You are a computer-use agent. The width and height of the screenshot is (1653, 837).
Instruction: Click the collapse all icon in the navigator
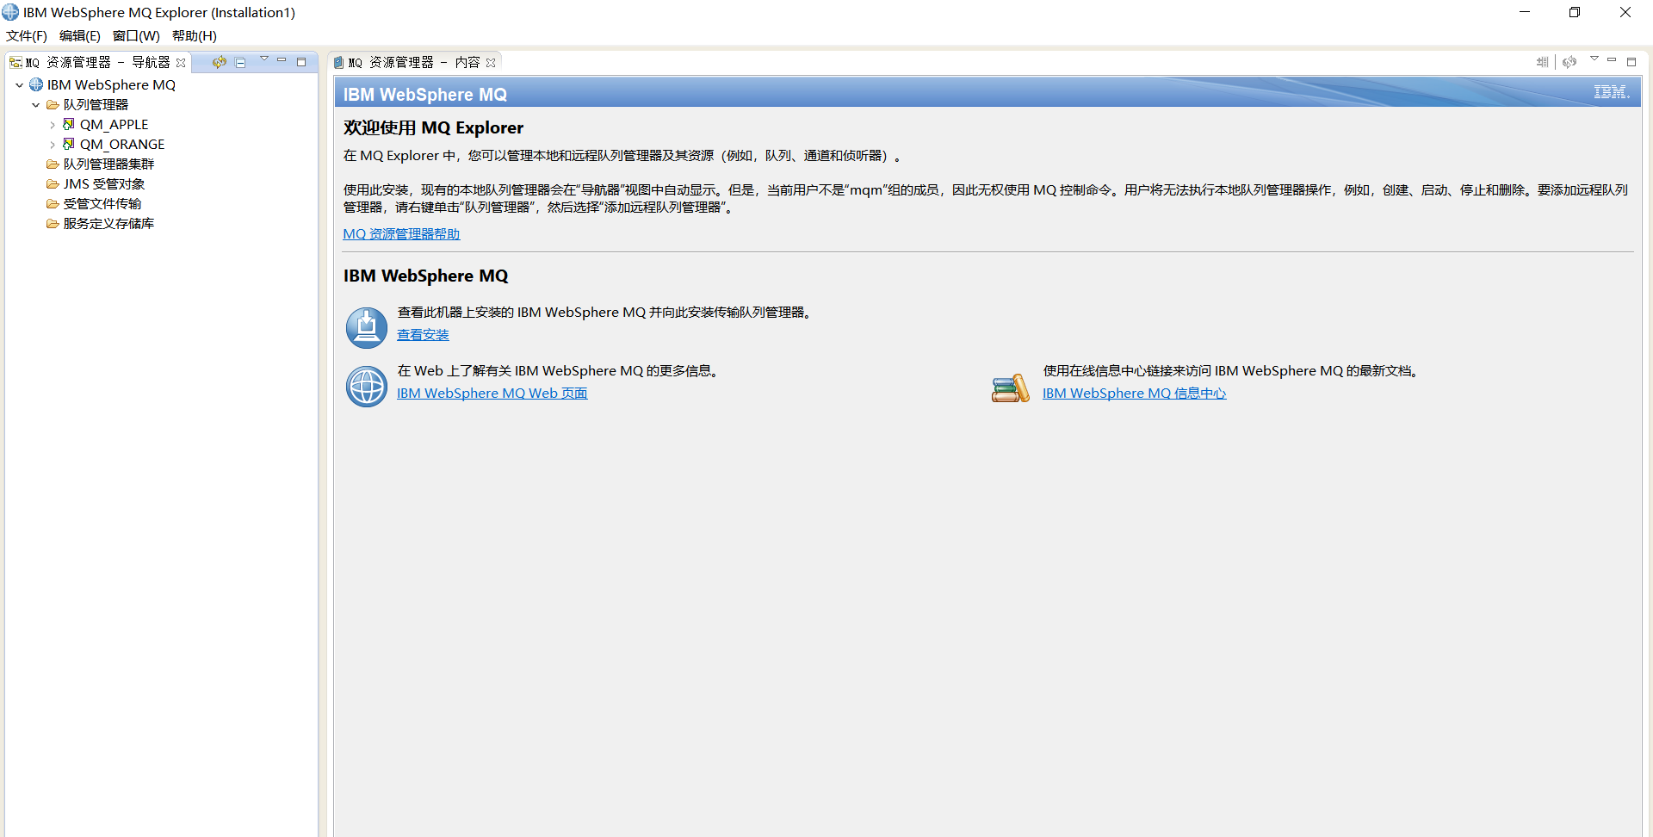click(240, 62)
